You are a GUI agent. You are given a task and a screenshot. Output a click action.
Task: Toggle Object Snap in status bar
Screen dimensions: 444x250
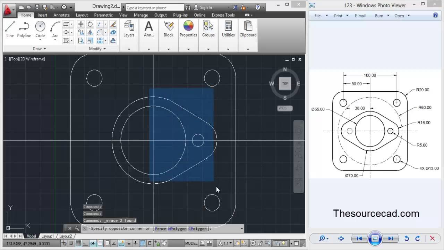[x=100, y=243]
